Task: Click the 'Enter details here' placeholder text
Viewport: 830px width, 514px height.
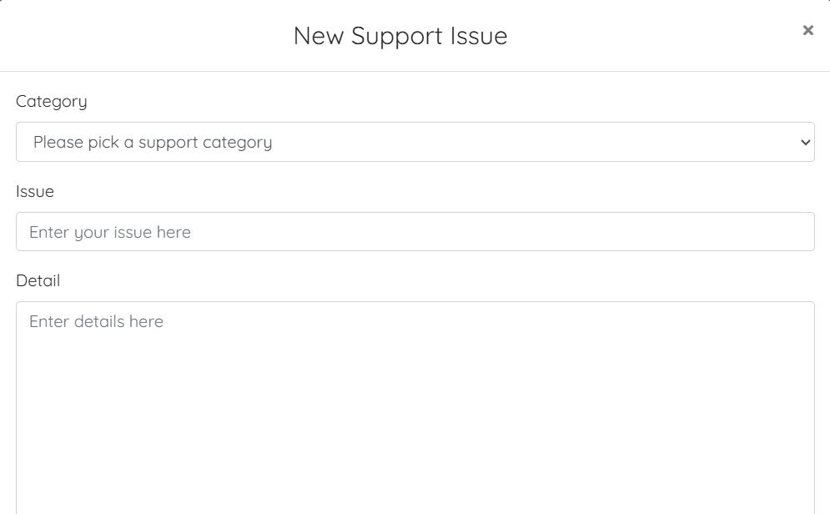Action: pyautogui.click(x=96, y=321)
